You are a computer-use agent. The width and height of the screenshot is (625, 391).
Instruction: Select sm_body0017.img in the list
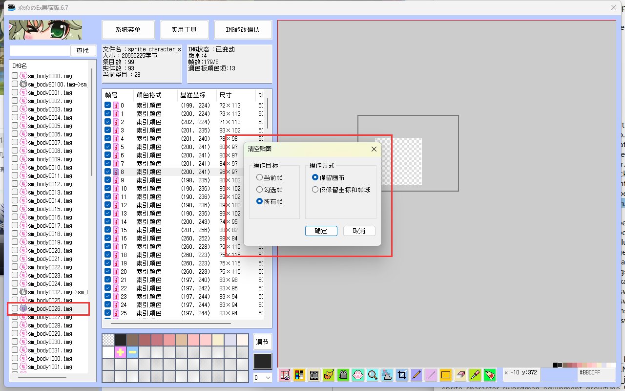[x=50, y=225]
